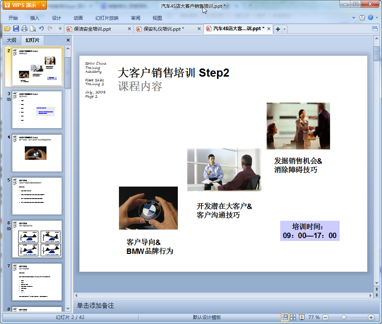Switch to slide sorter view icon
The width and height of the screenshot is (382, 324).
coord(293,317)
